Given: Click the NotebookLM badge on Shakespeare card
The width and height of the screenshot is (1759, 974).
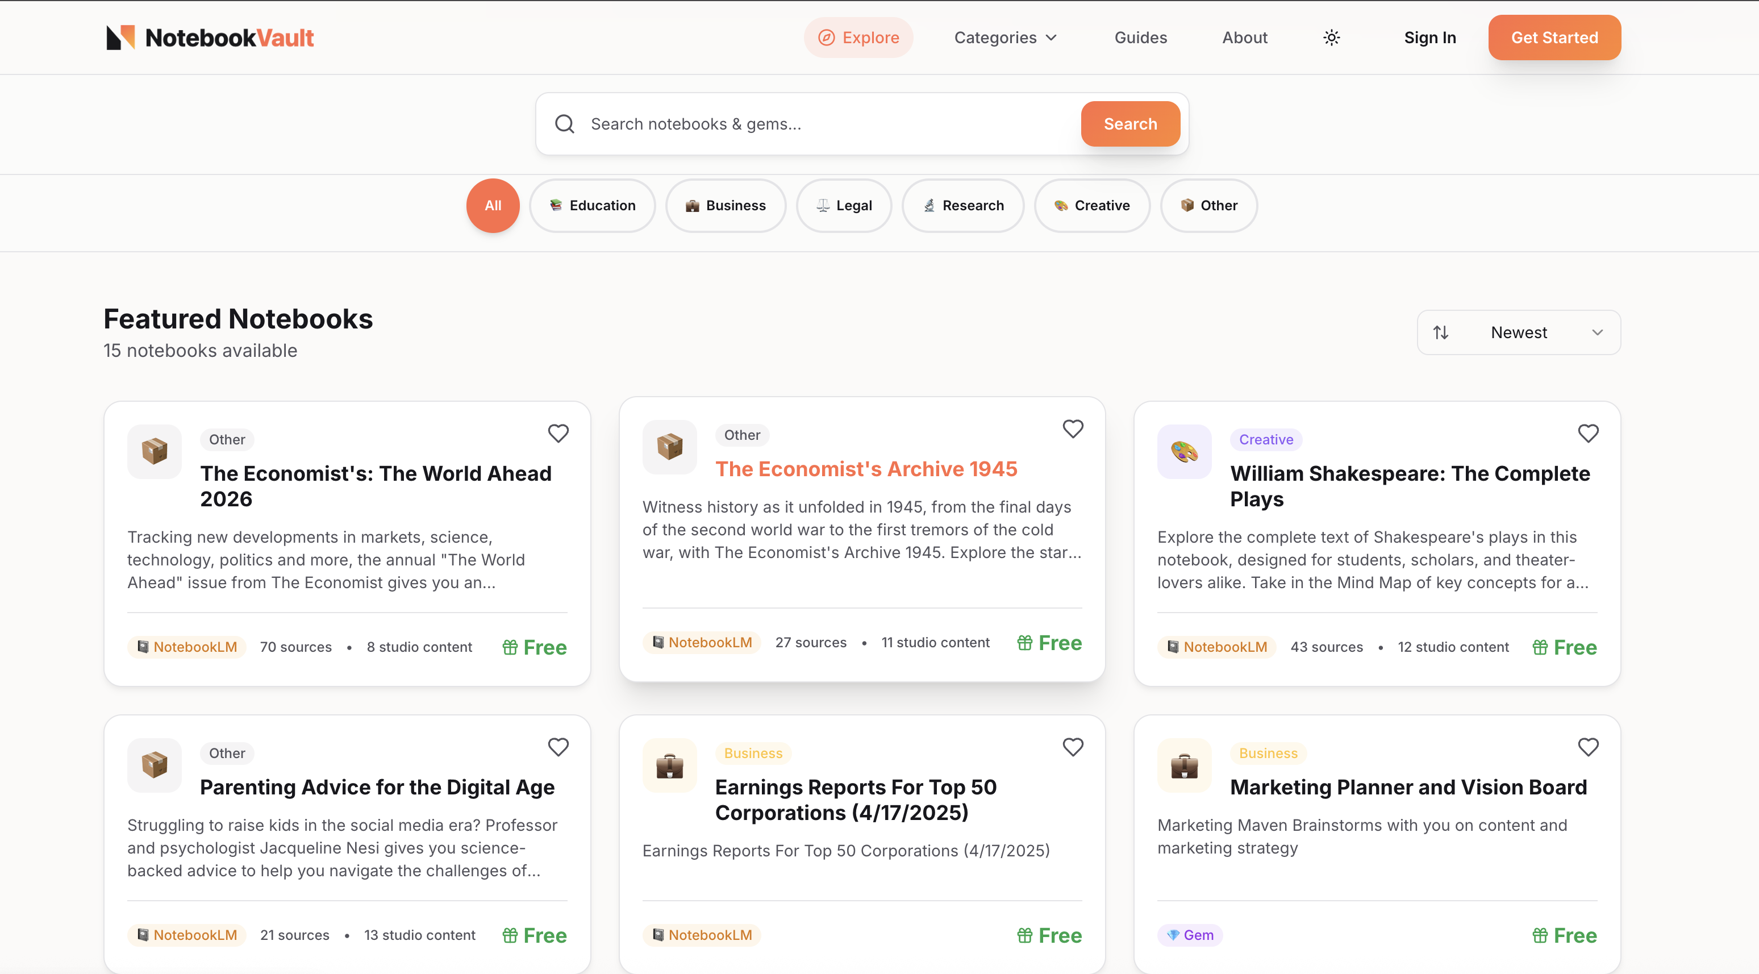Looking at the screenshot, I should [1216, 647].
